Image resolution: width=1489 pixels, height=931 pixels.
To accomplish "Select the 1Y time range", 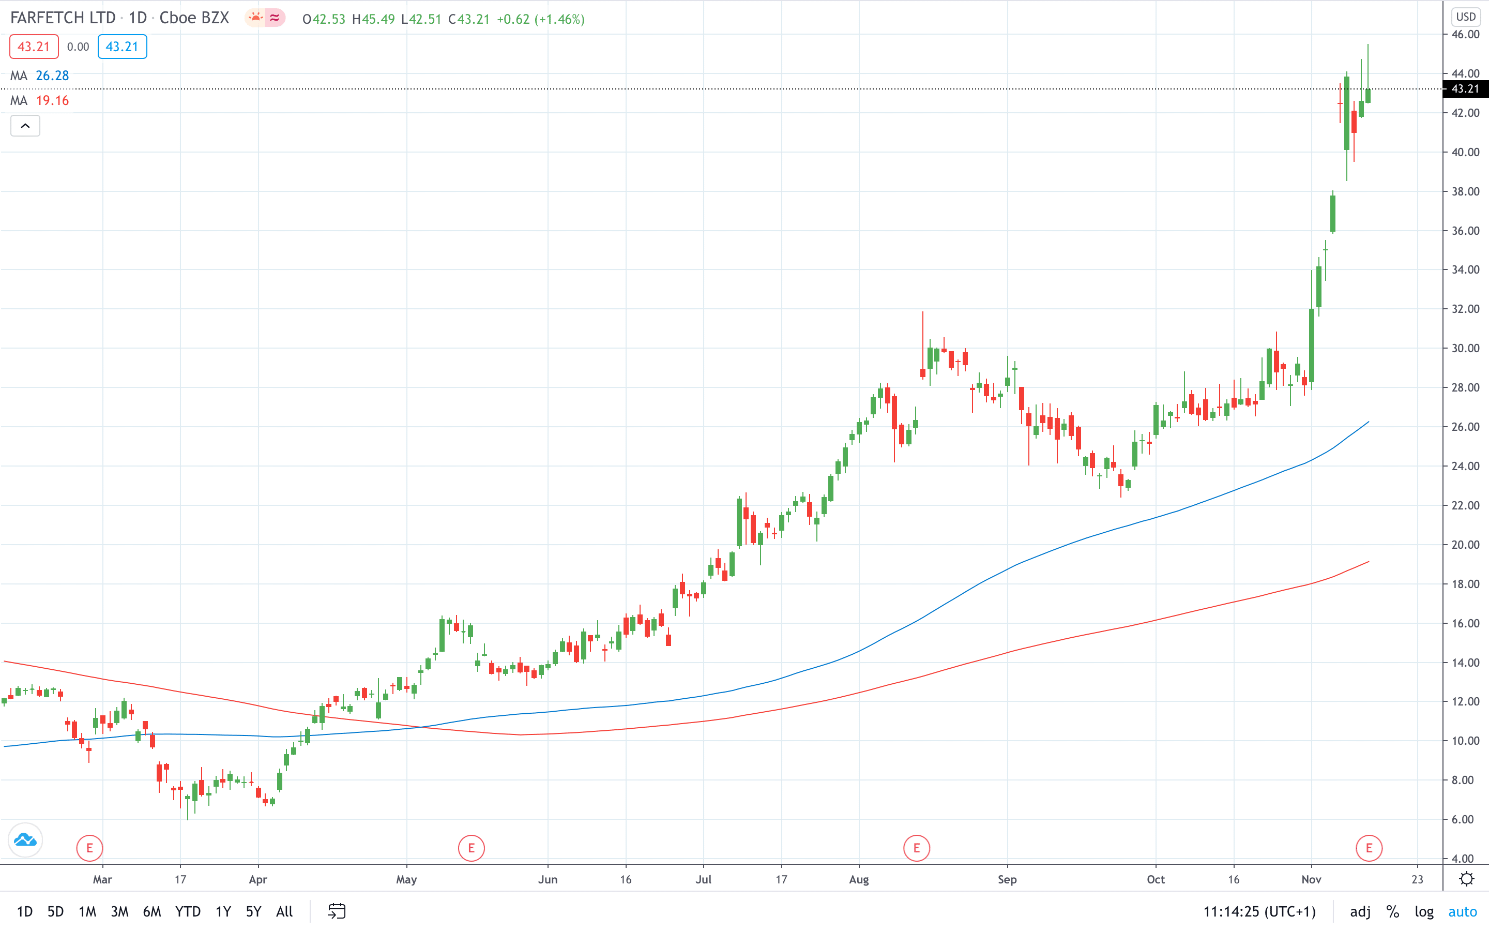I will tap(223, 911).
